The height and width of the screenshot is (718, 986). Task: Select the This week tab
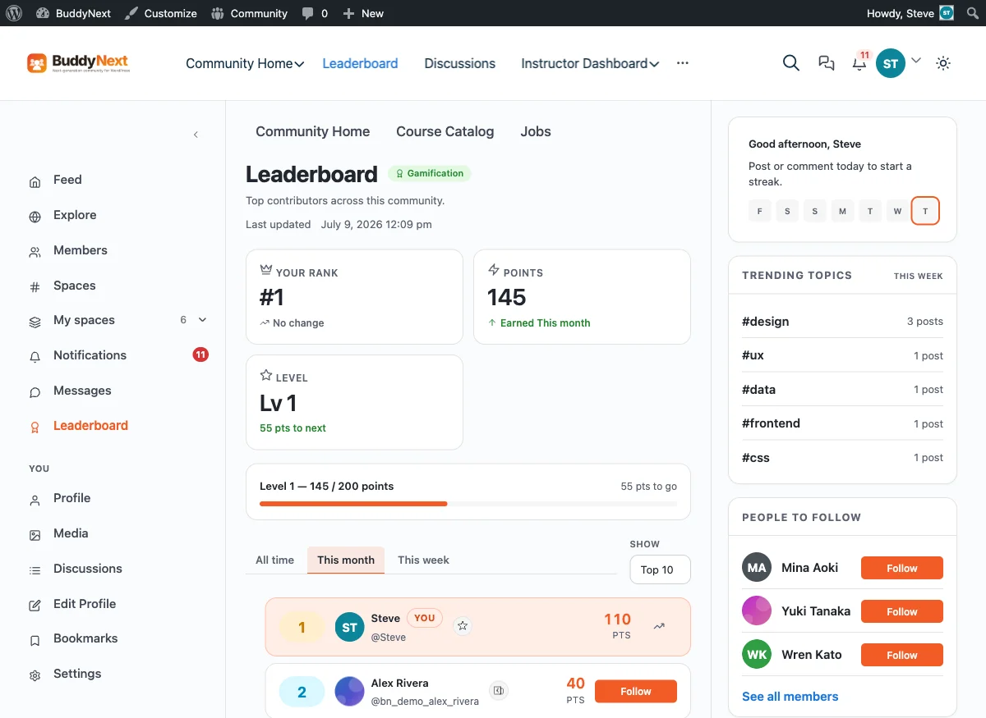point(423,560)
